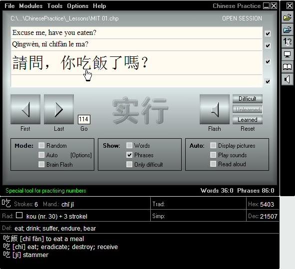Screen dimensions: 295x269
Task: Go to previous item with left arrow
Action: click(25, 109)
